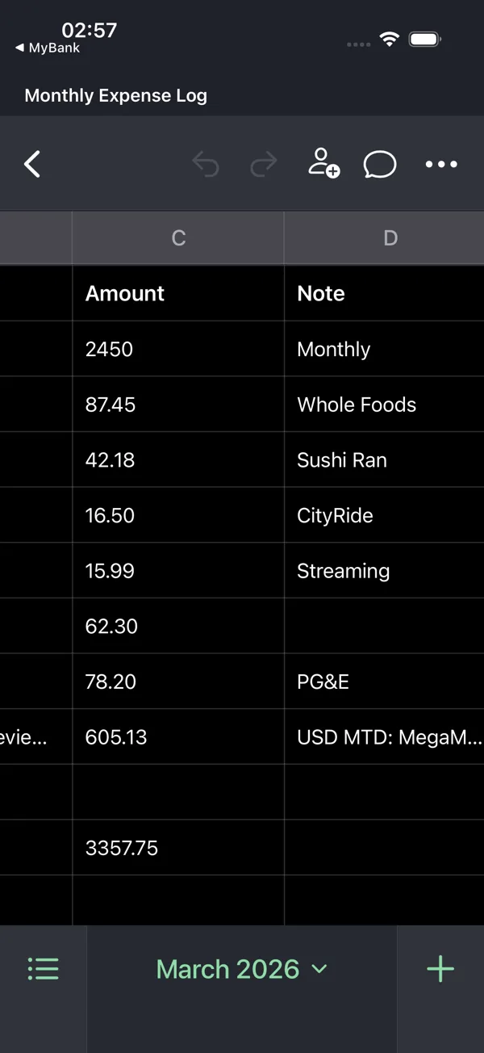Select the column C header
484x1053 pixels.
pyautogui.click(x=178, y=237)
